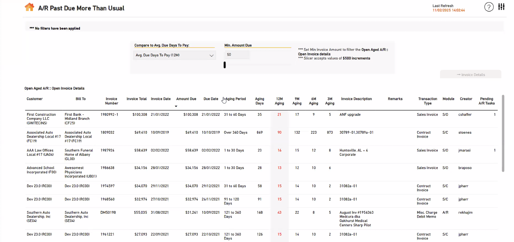Click creator cshaffer cell

[x=465, y=115]
